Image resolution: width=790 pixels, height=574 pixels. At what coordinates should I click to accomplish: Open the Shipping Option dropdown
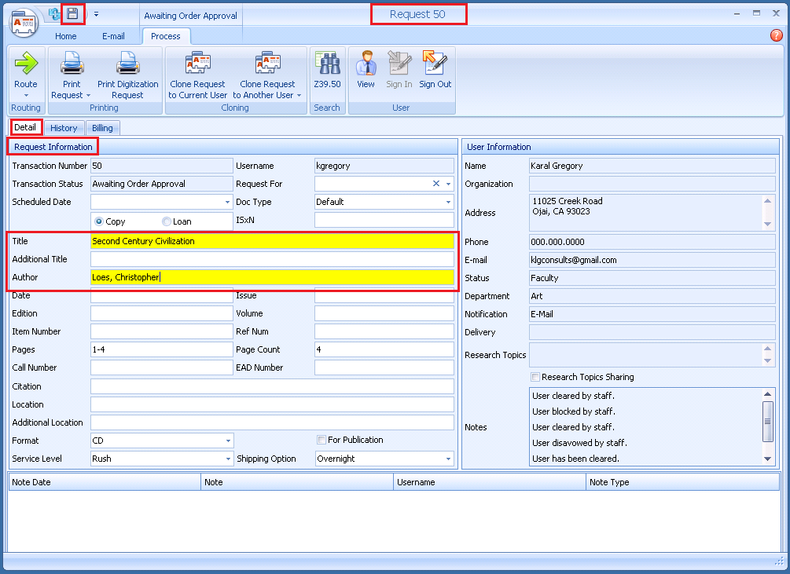[448, 459]
